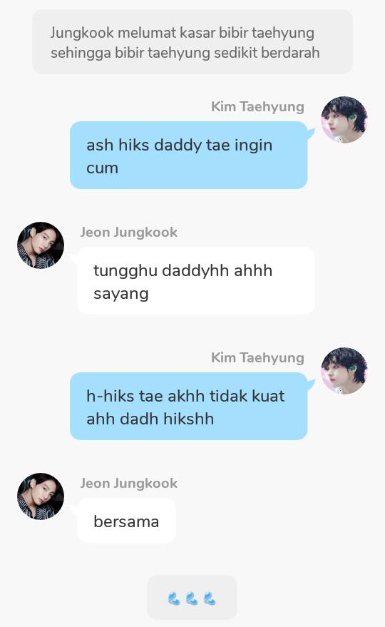Tap the 'ahh dadh hikshh' text line

coord(150,419)
